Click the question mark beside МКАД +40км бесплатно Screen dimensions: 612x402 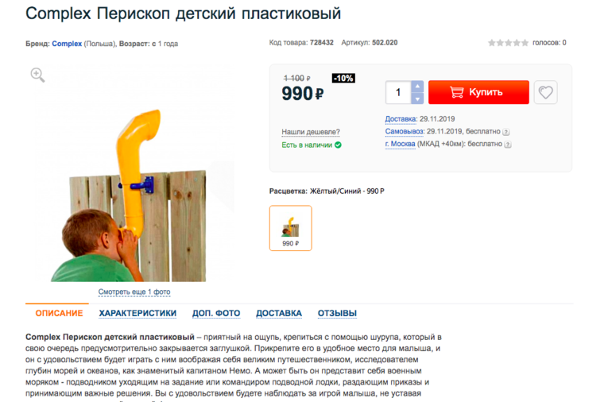(507, 145)
